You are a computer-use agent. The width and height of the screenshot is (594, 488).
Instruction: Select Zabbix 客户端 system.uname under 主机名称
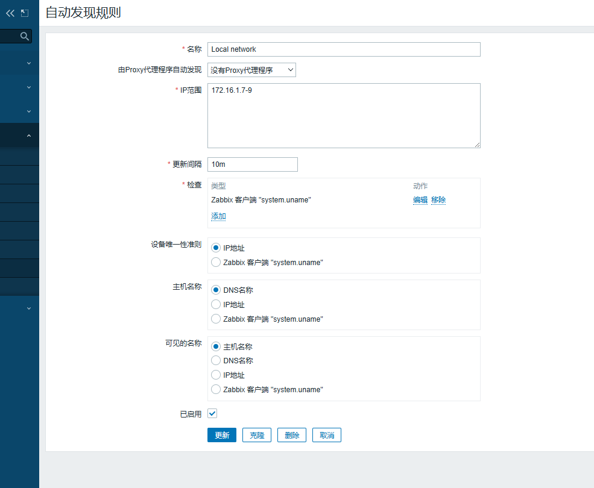click(x=216, y=319)
